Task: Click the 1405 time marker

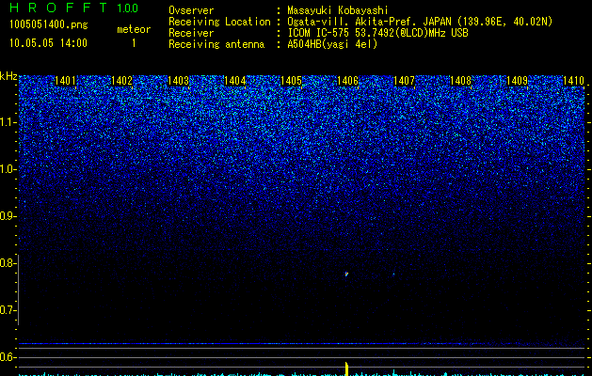Action: pos(291,81)
